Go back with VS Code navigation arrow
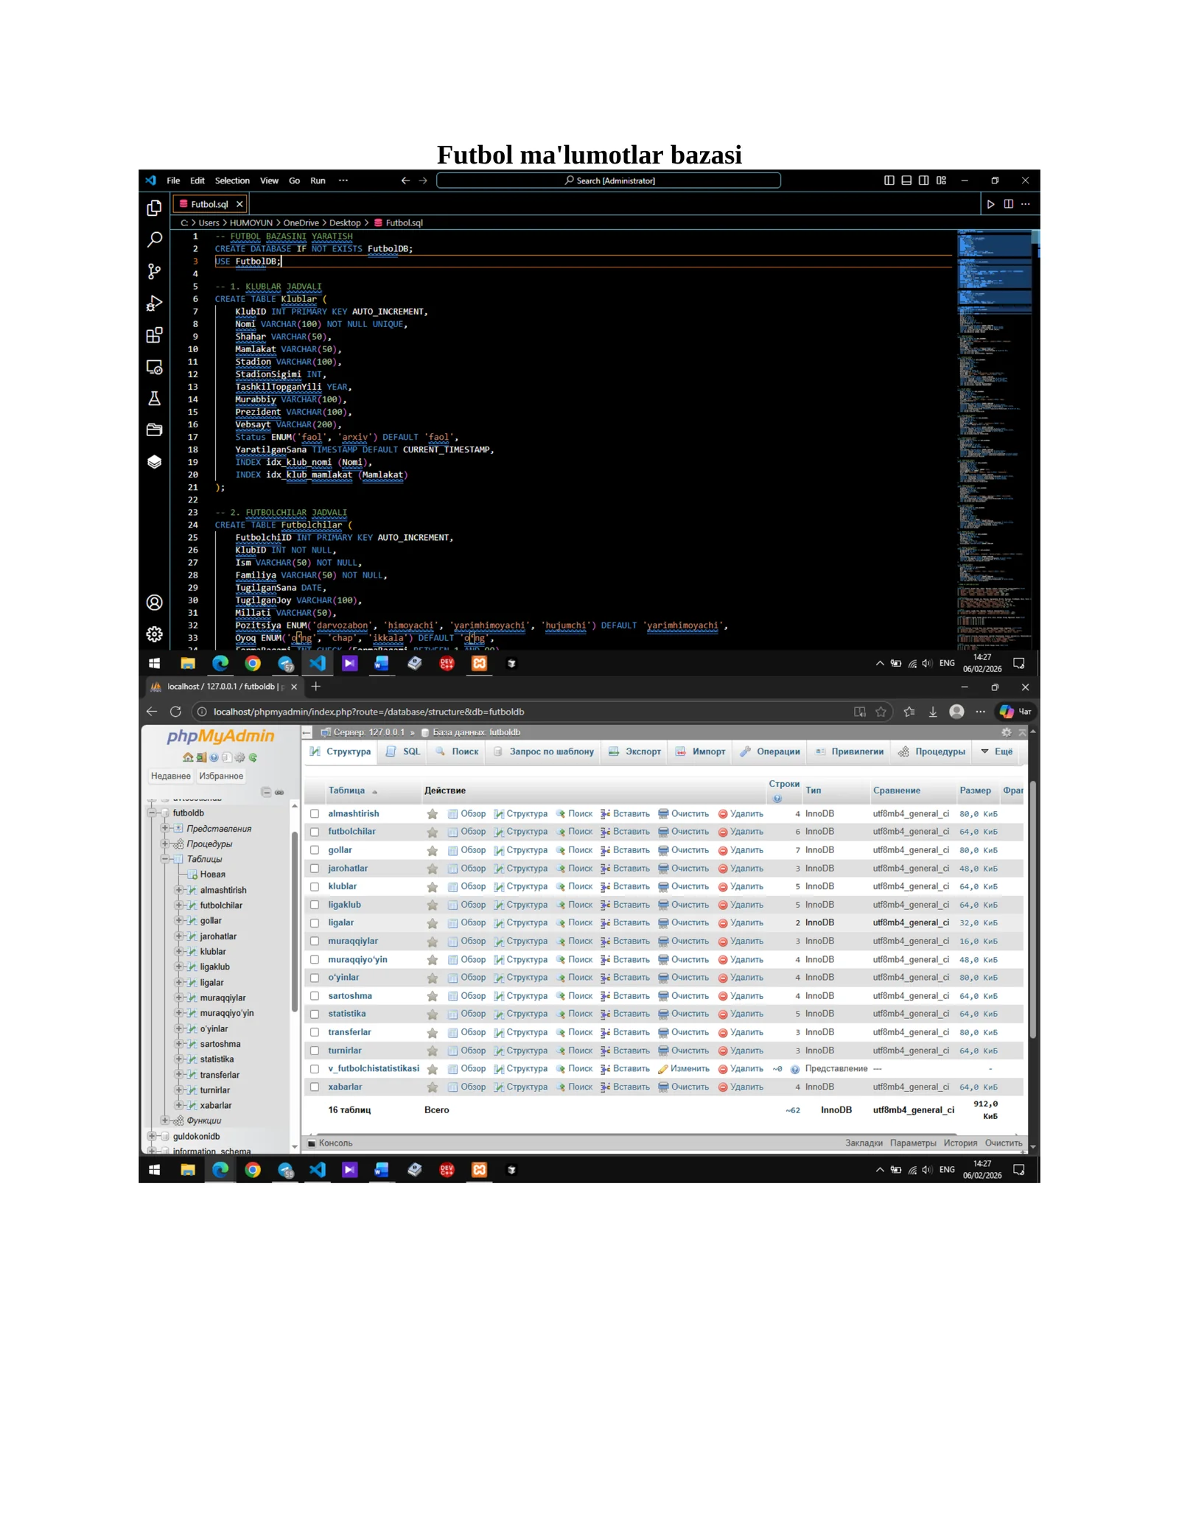Screen dimensions: 1179x1525 (405, 180)
